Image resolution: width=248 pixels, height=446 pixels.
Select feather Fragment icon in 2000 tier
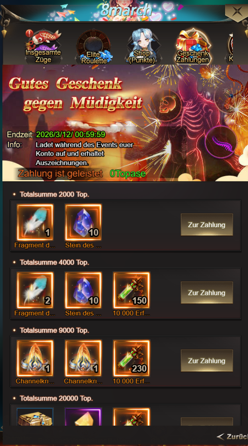click(x=35, y=222)
